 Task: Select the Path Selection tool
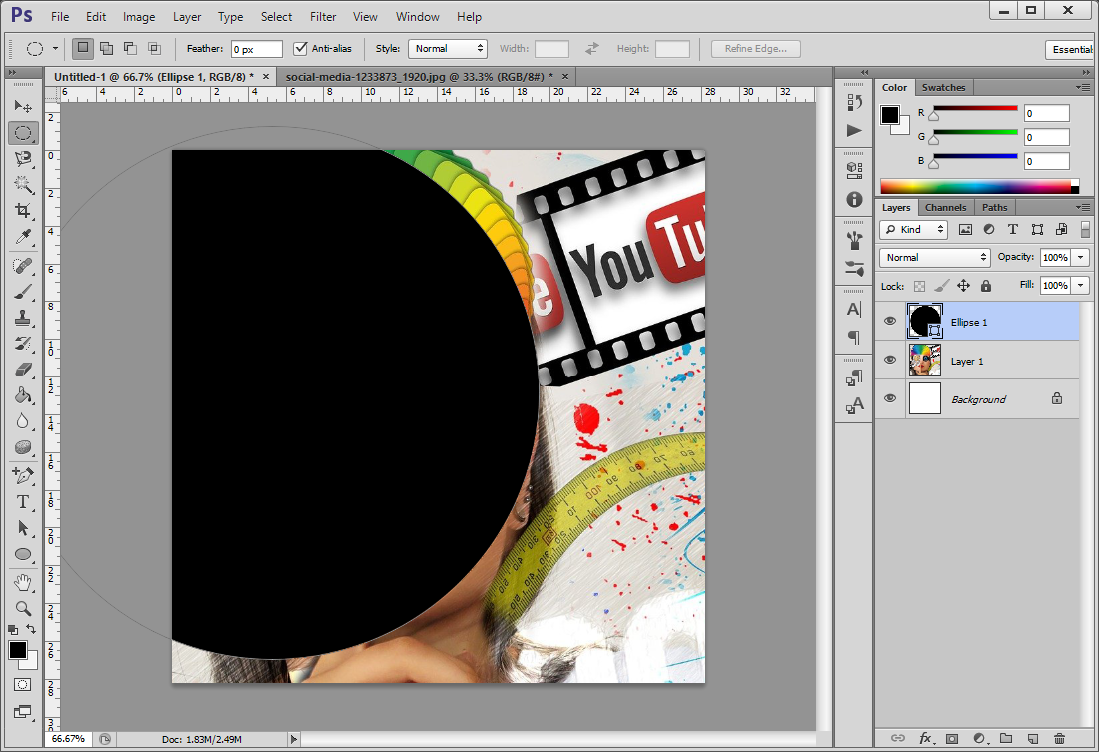[x=23, y=528]
